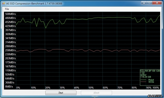Click the 119MB/s axis label
Viewport: 164px width, 98px height.
click(x=10, y=70)
